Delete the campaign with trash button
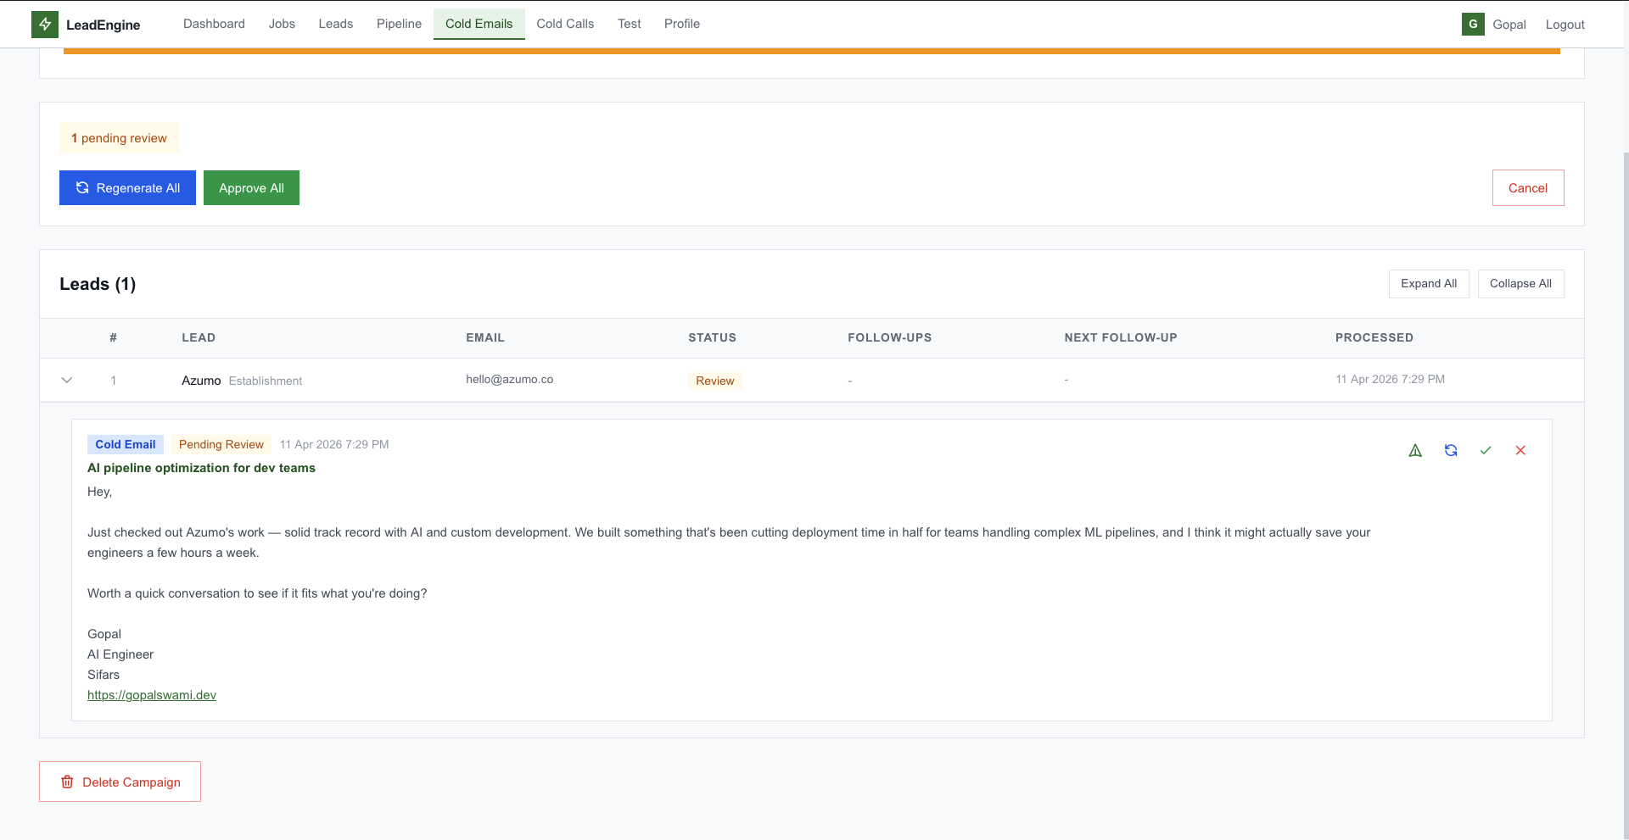The image size is (1629, 840). [120, 782]
